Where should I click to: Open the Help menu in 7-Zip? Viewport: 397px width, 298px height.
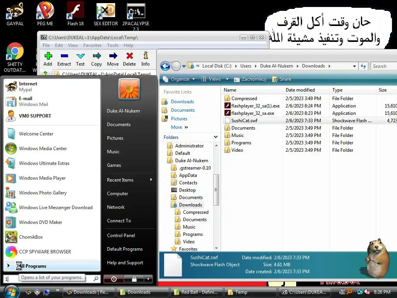click(128, 45)
